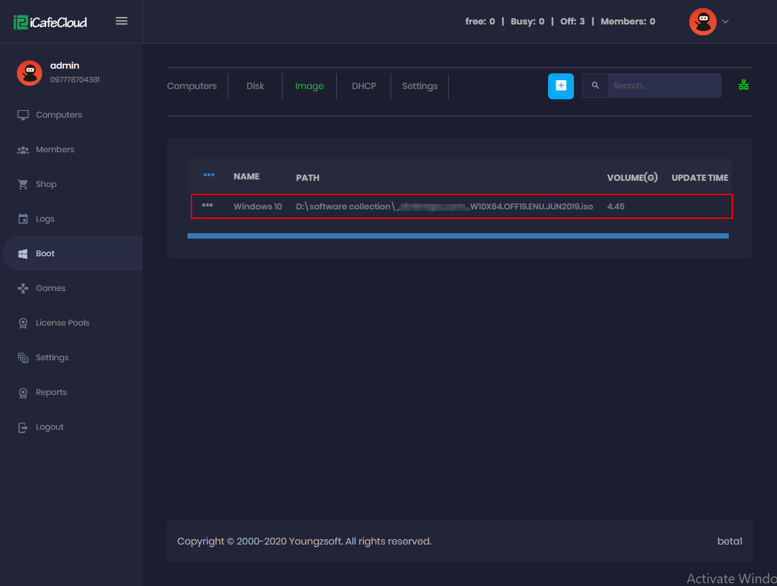The image size is (777, 586).
Task: Click the green network topology icon
Action: tap(743, 84)
